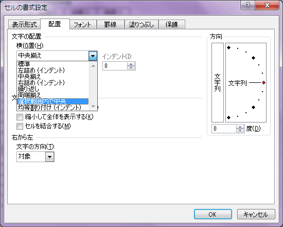283x227 pixels.
Task: Open the 罫線 tab
Action: click(110, 24)
